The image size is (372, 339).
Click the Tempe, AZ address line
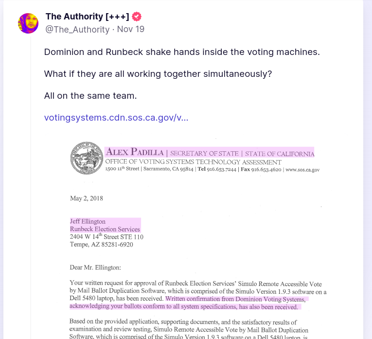[102, 244]
